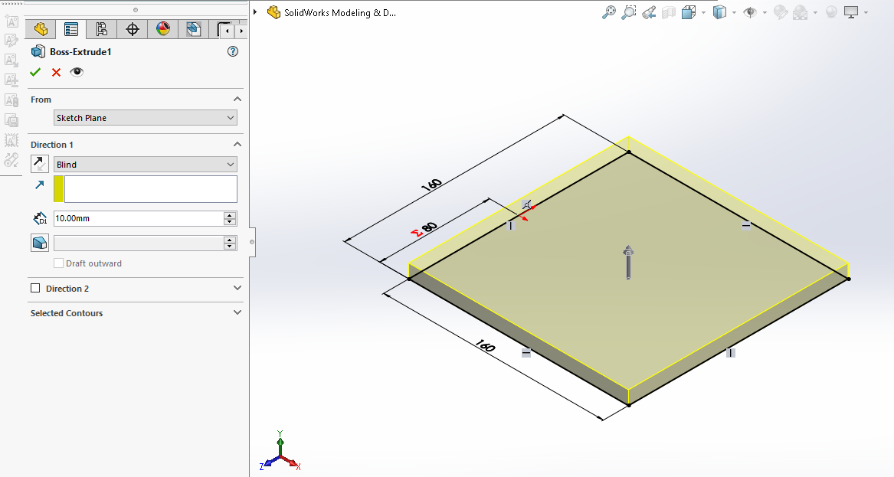894x477 pixels.
Task: Click the Draft On/Off icon
Action: [39, 243]
